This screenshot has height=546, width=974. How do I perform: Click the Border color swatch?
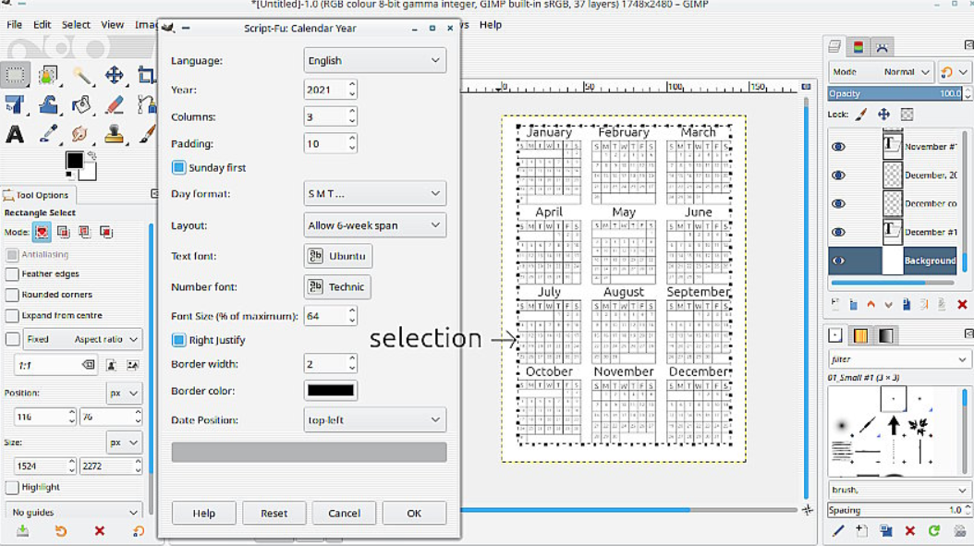tap(330, 390)
